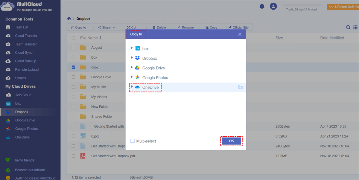Click Lifetime Unlimited upgrade button
359x180 pixels.
click(343, 6)
